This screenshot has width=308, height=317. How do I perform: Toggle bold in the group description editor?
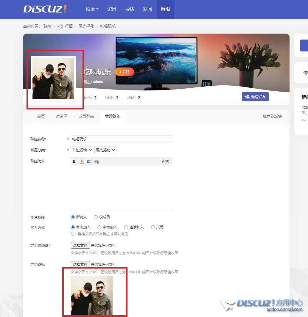74,162
